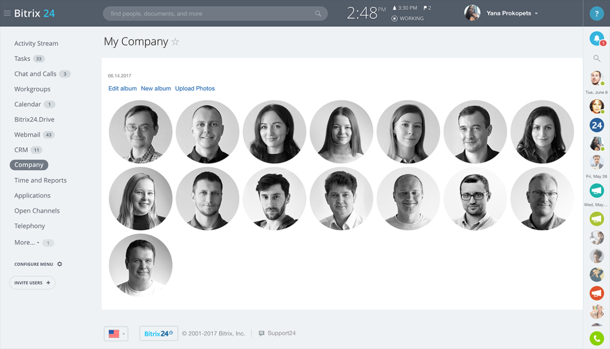Click the search people and documents field

(210, 14)
